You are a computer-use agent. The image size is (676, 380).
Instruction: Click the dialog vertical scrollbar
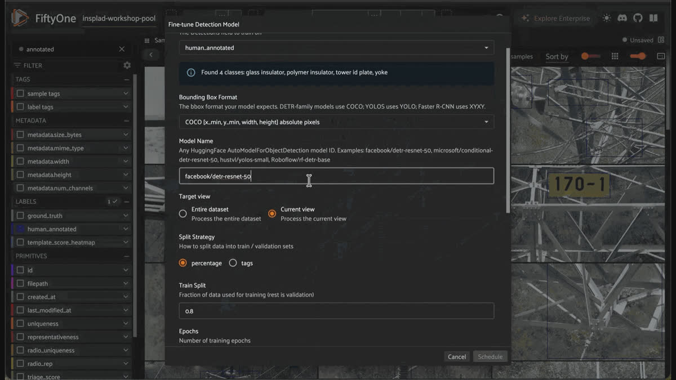coord(509,129)
